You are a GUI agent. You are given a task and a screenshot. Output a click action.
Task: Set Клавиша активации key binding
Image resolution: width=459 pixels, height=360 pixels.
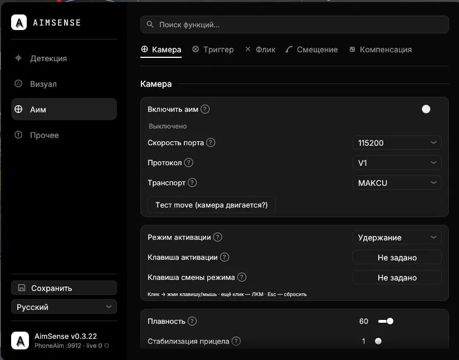coord(397,258)
